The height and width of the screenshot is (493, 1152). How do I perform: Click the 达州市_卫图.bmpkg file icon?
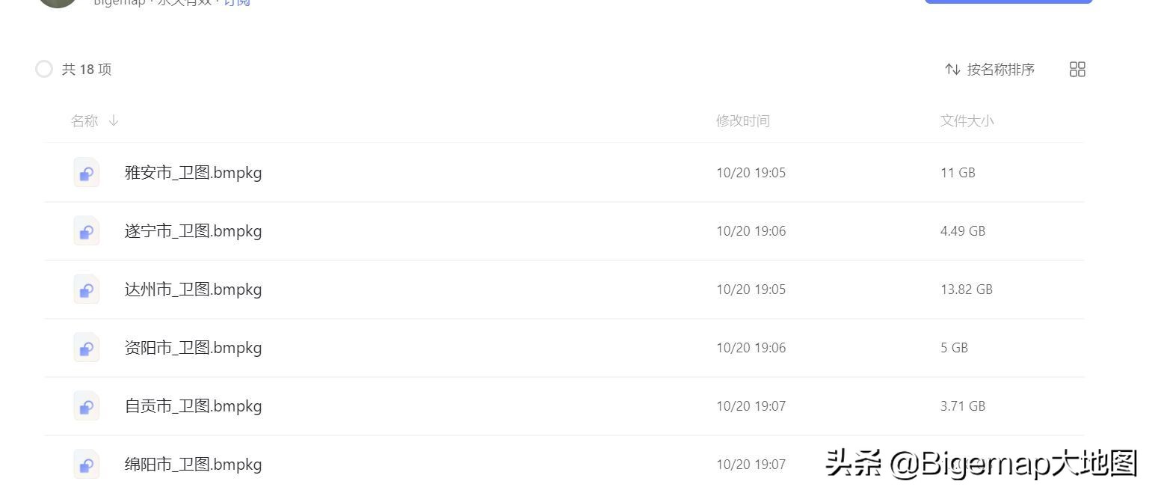87,290
